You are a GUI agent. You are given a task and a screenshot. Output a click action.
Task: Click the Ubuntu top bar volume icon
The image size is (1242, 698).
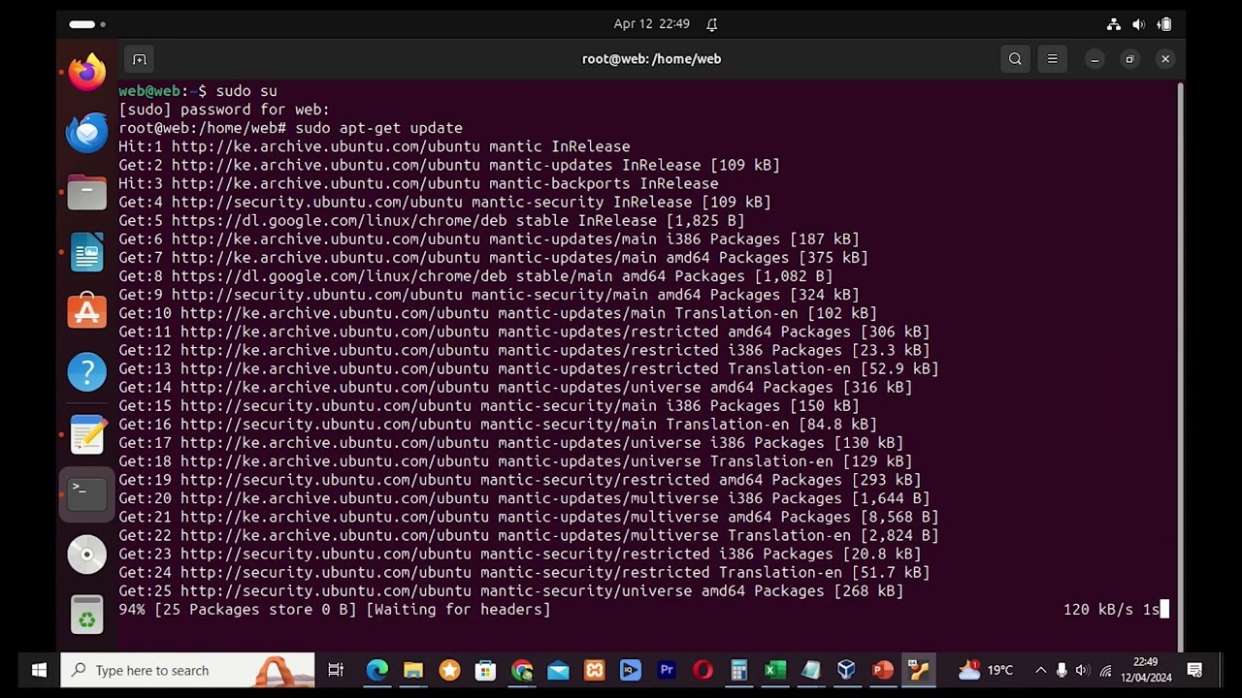pos(1139,24)
